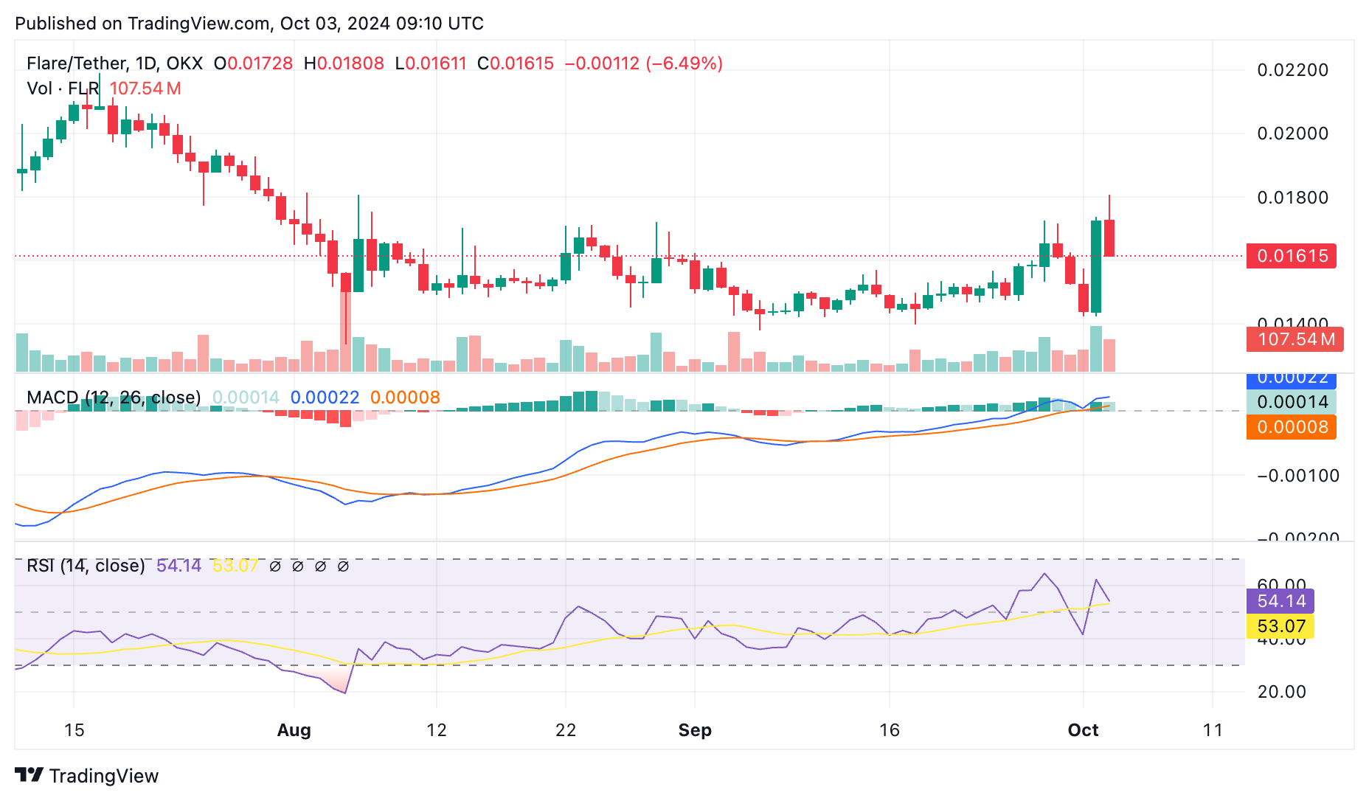
Task: Click the '15' date label on time axis
Action: click(x=74, y=730)
